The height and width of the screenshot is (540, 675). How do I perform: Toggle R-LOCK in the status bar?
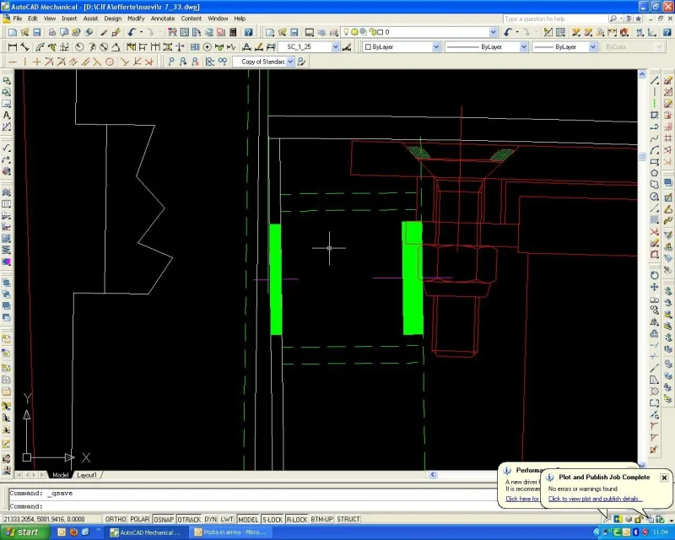tap(297, 520)
